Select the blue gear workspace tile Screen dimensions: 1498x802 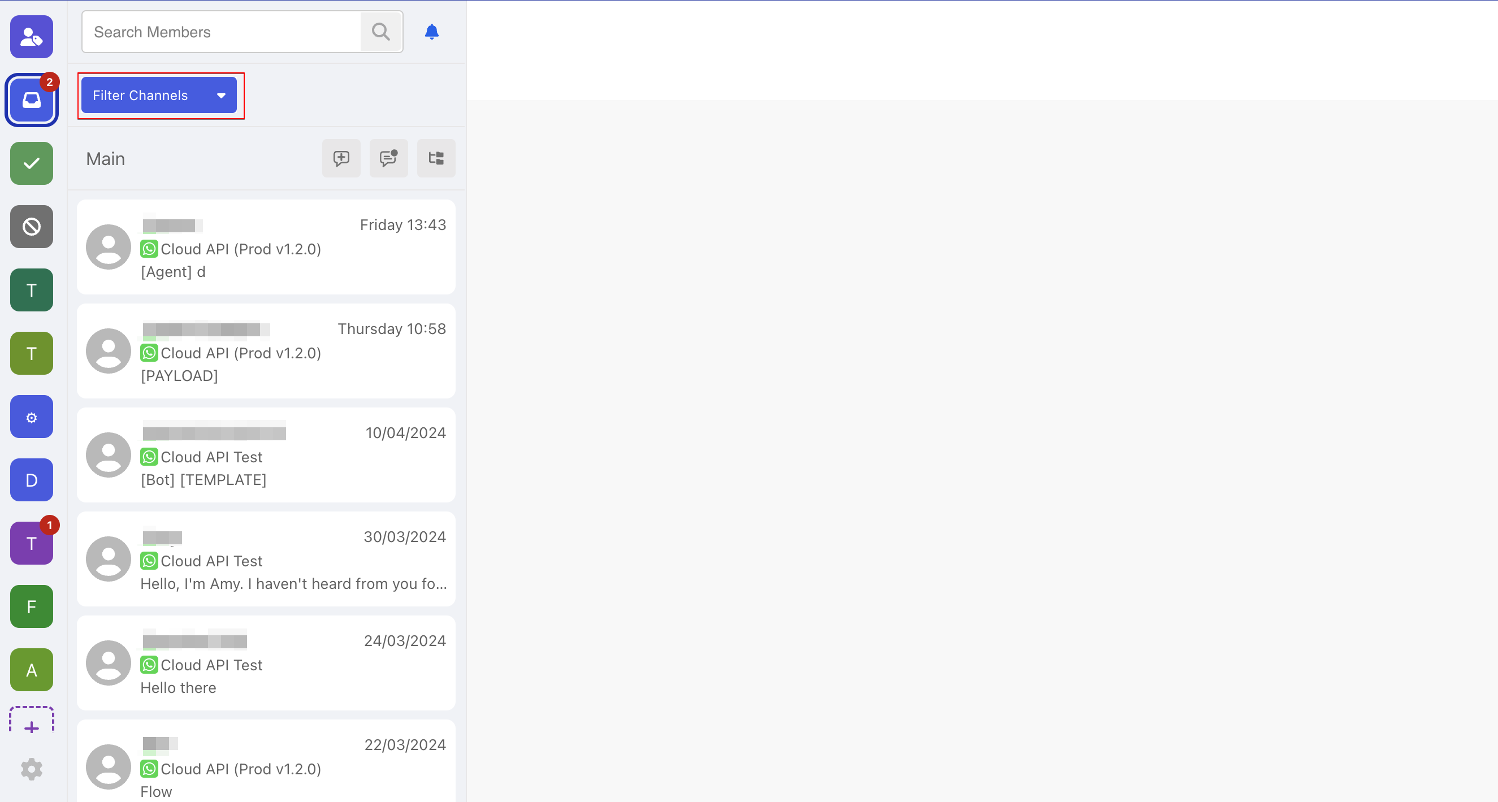(32, 417)
